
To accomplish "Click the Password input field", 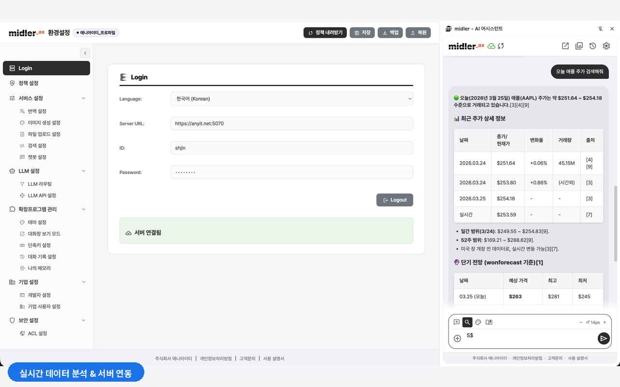I will [x=292, y=172].
